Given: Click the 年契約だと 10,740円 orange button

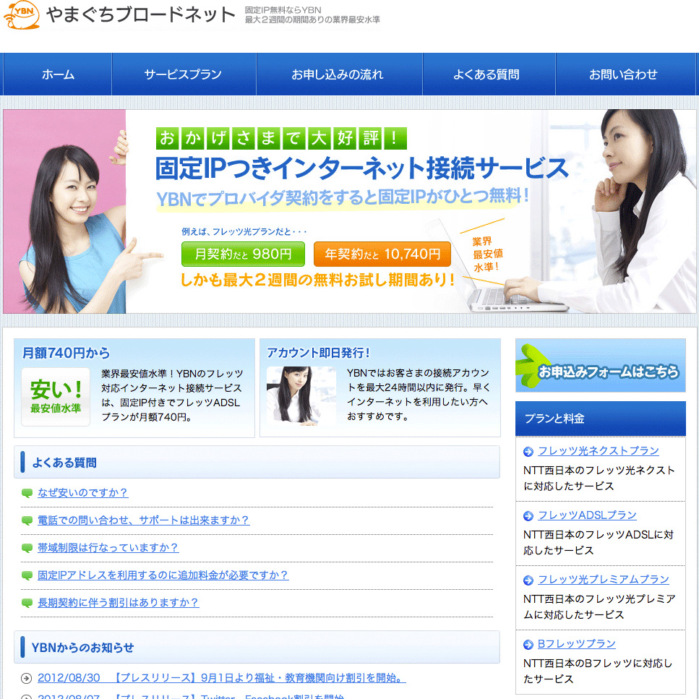Looking at the screenshot, I should (382, 254).
